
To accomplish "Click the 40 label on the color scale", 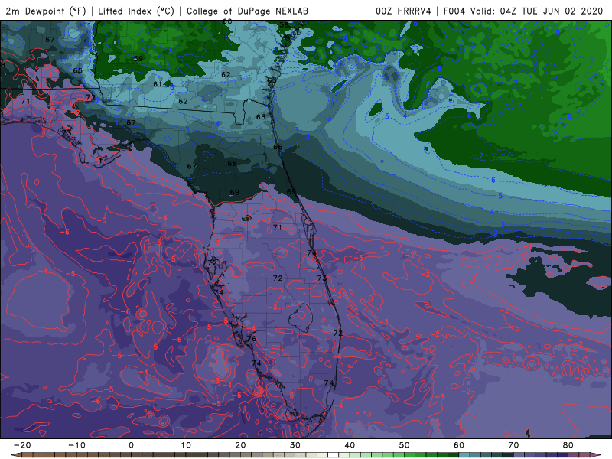I will coord(350,445).
